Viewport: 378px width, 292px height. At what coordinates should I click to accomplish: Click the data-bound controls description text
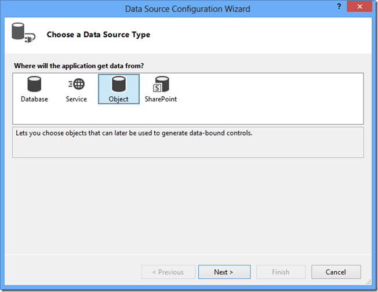coord(133,133)
